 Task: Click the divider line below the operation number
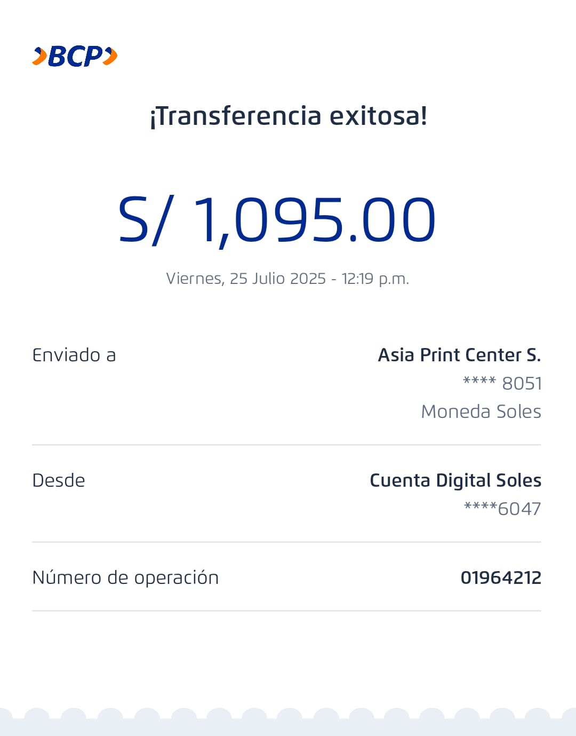tap(286, 611)
